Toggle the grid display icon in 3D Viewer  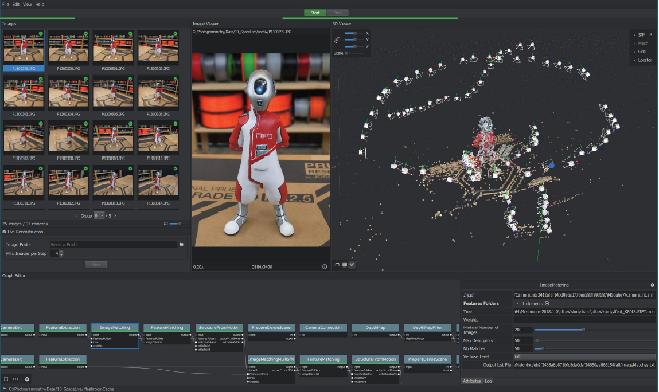[x=344, y=265]
